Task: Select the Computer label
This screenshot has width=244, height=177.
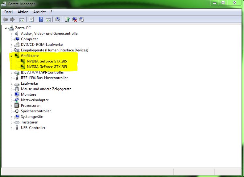Action: coord(29,39)
